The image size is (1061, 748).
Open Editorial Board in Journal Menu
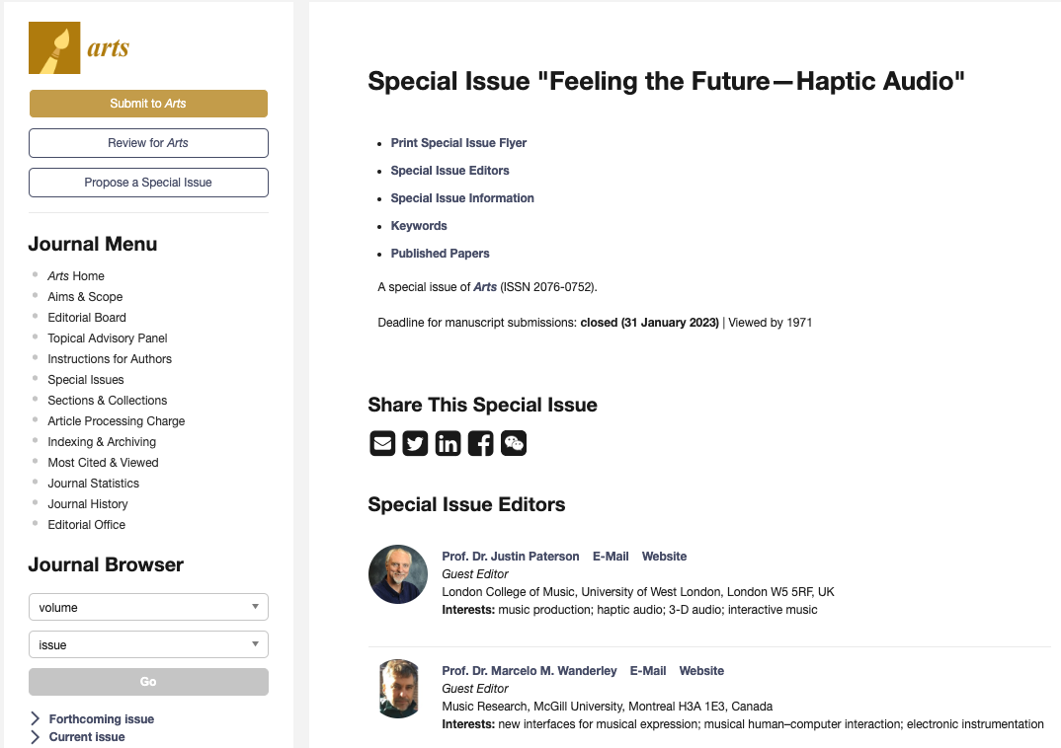click(87, 317)
